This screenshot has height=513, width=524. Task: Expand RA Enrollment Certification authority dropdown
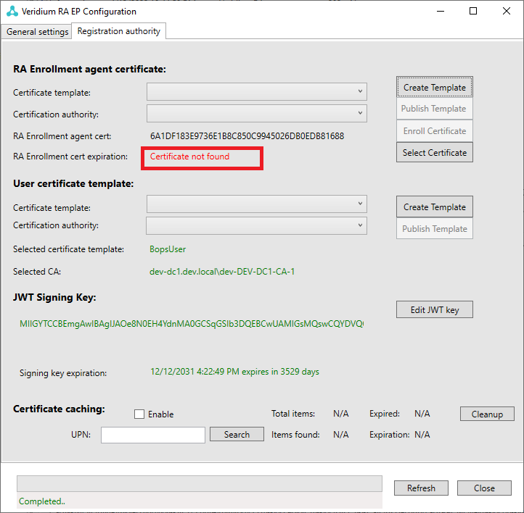click(257, 114)
